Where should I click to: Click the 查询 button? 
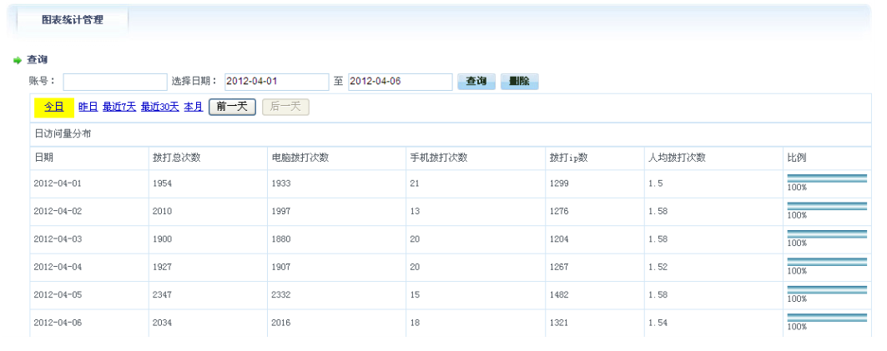coord(476,82)
